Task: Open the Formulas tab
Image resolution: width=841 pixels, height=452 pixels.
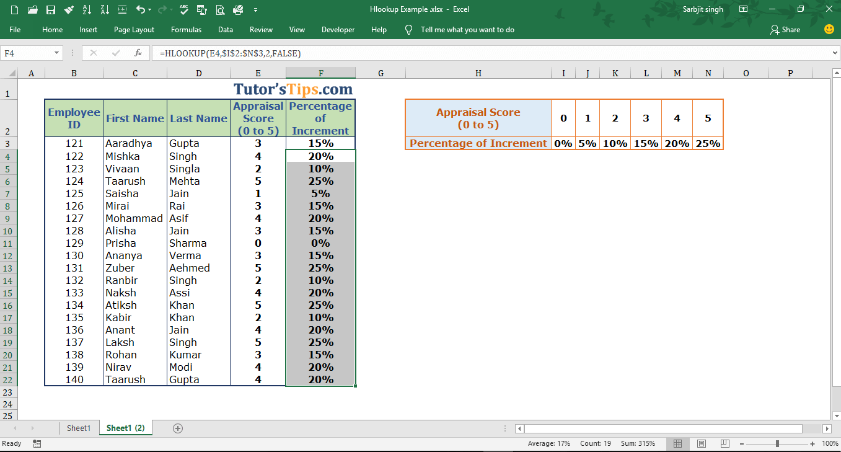Action: (186, 30)
